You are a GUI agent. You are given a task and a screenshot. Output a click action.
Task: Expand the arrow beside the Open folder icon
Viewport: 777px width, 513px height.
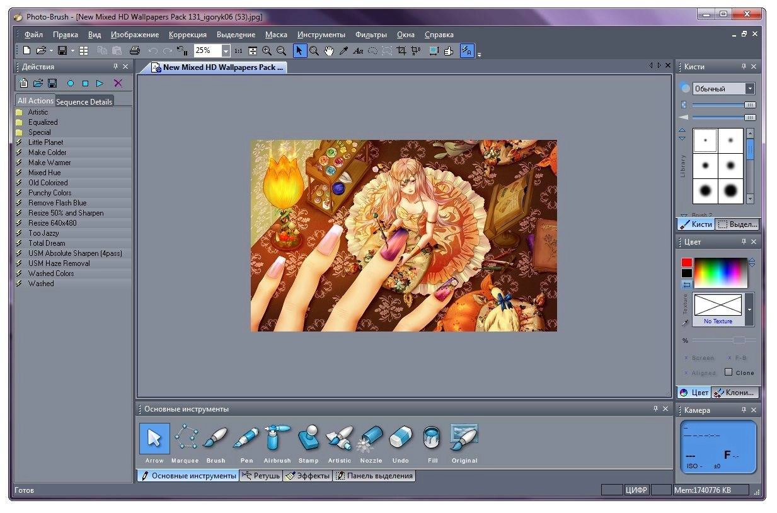click(x=51, y=50)
